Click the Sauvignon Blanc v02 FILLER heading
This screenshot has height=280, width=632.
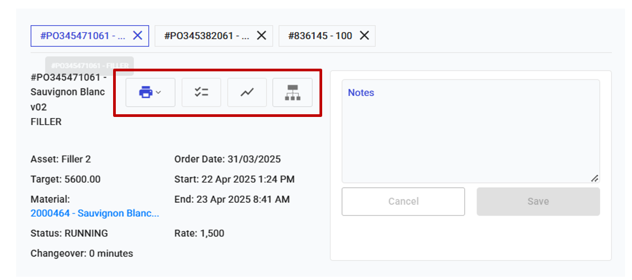click(x=68, y=99)
